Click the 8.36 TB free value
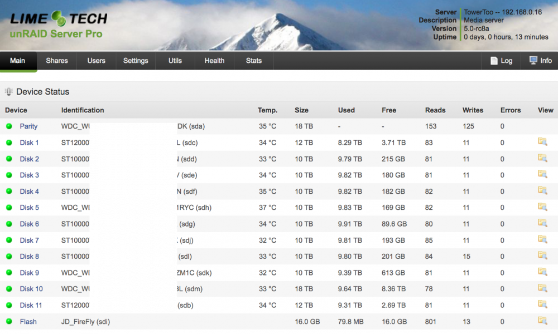Viewport: 558px width, 334px height. [x=393, y=289]
